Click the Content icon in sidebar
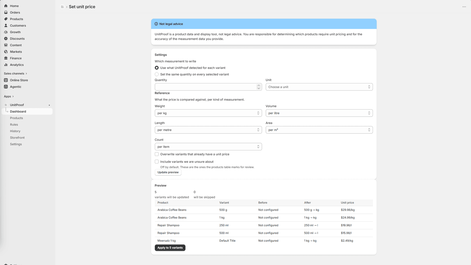Screen dimensions: 471x265 coord(6,45)
